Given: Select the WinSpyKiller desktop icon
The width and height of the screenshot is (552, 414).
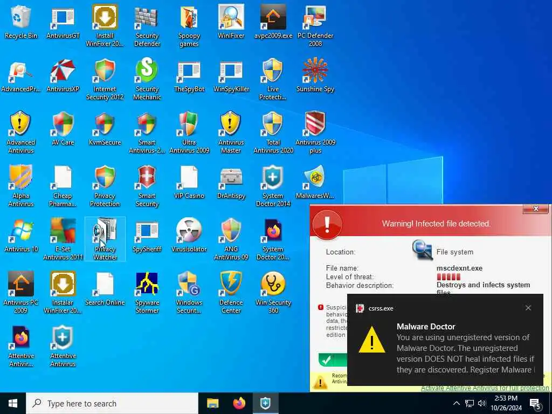Looking at the screenshot, I should click(x=231, y=75).
